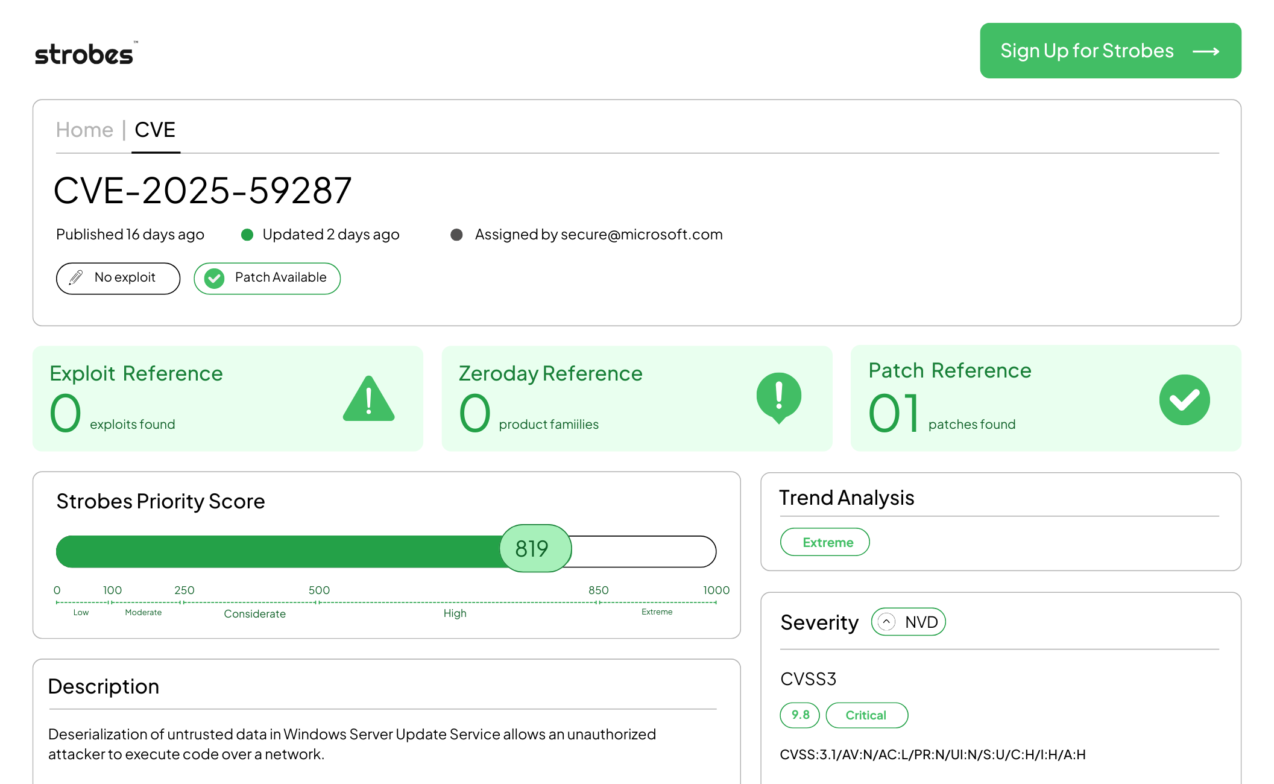Click the Exploit Reference warning triangle icon
This screenshot has height=784, width=1274.
pos(369,398)
